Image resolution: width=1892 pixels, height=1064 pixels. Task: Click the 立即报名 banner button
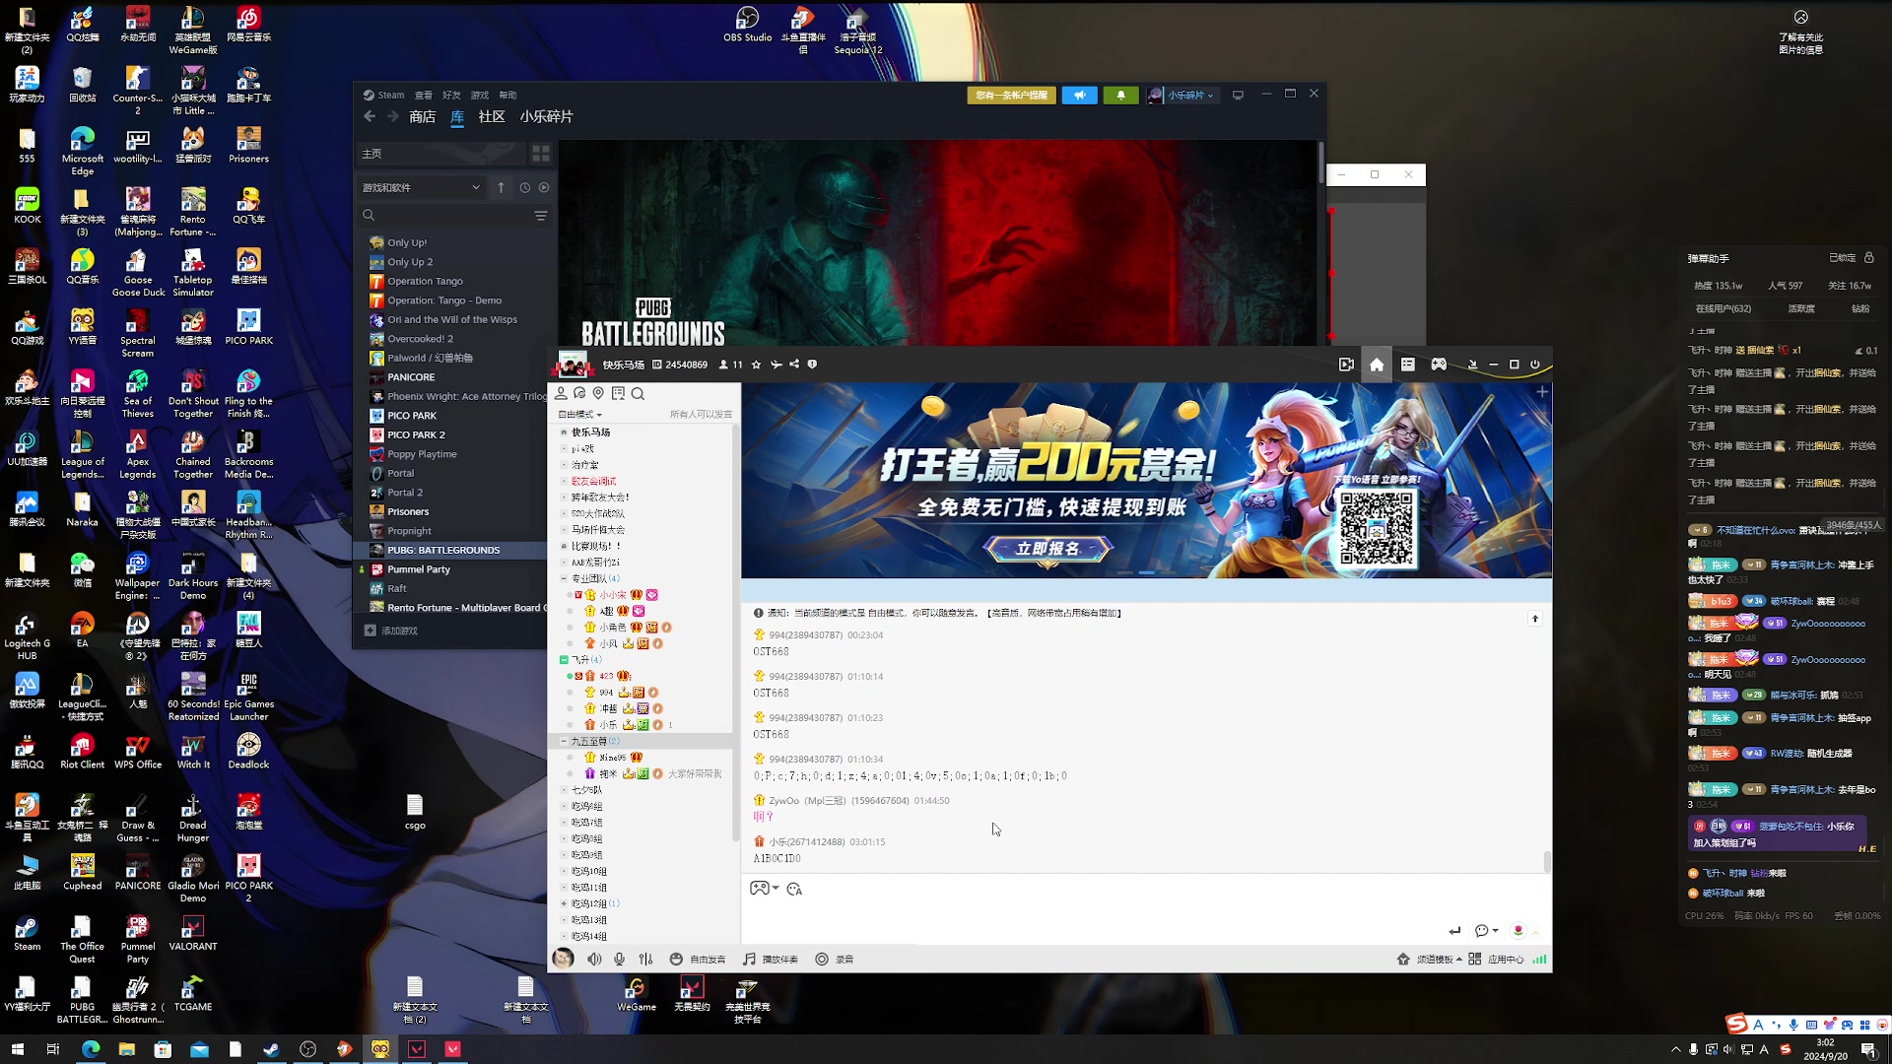(x=1047, y=549)
